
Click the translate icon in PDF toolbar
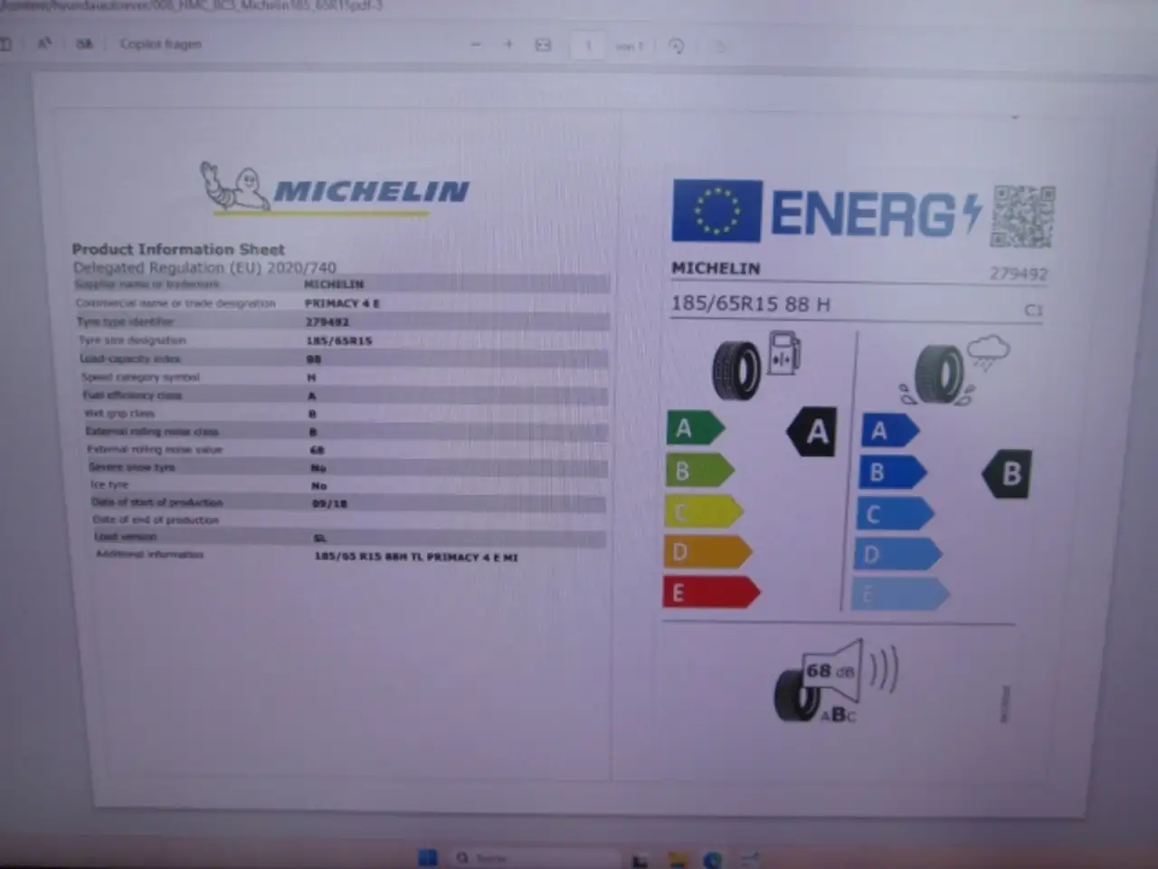tap(84, 43)
